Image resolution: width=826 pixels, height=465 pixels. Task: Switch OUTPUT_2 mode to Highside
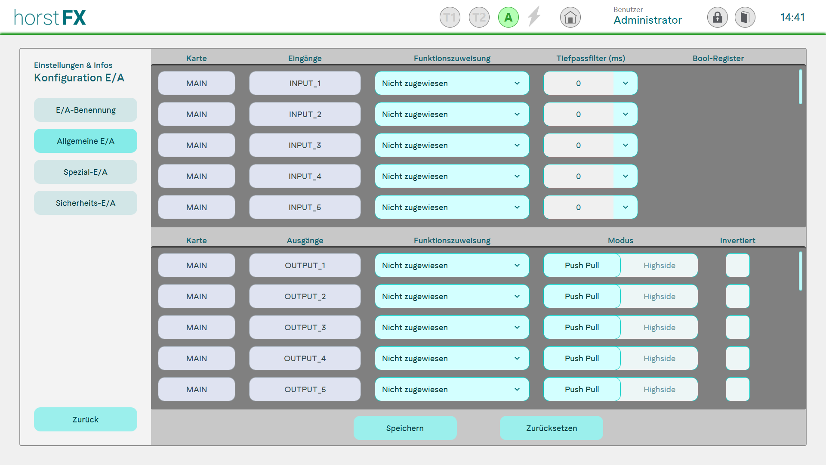(x=659, y=296)
